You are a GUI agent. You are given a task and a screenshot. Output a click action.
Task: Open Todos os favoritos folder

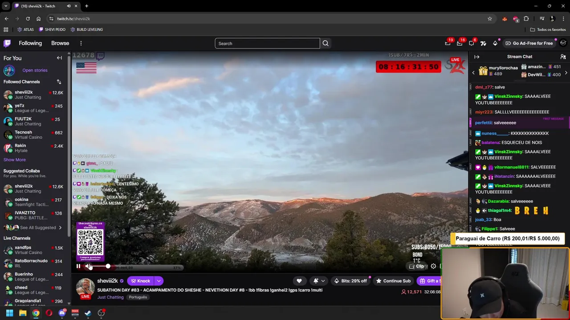(548, 29)
